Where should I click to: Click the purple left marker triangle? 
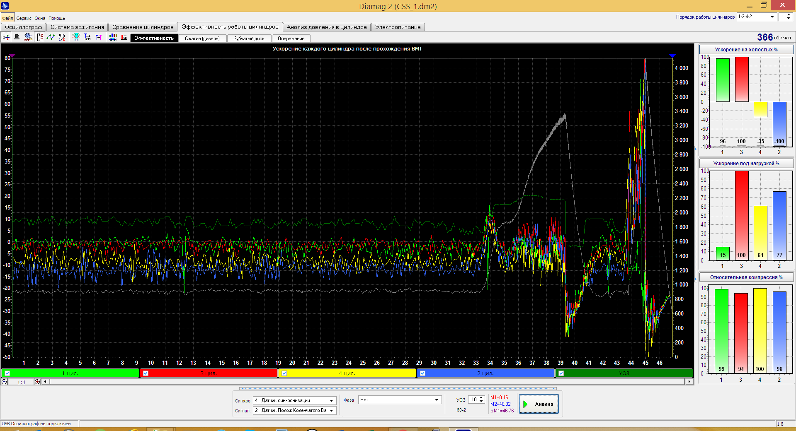click(12, 55)
